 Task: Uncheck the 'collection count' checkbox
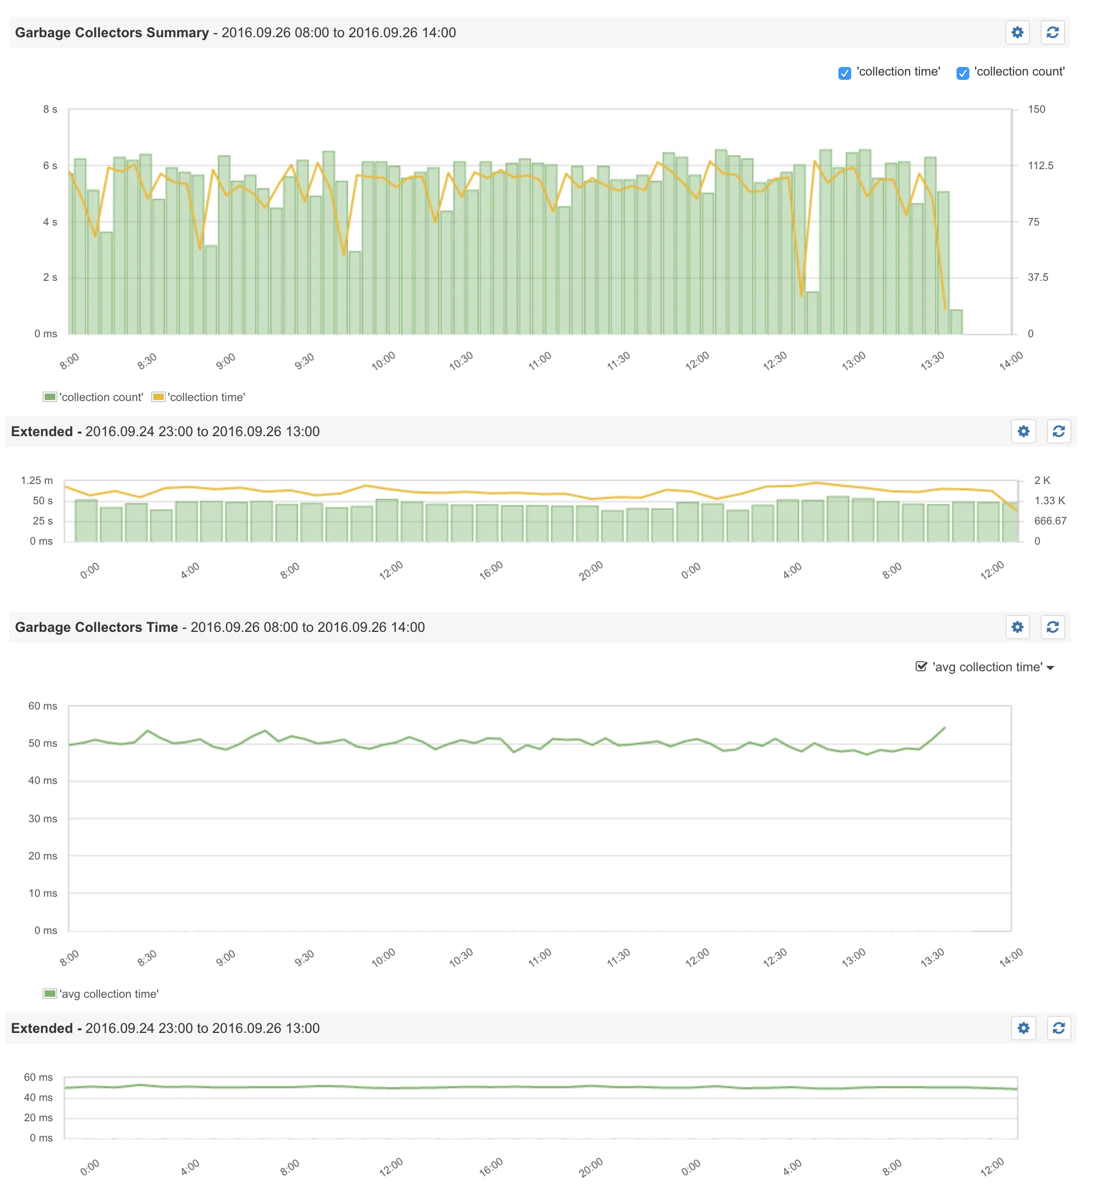962,73
